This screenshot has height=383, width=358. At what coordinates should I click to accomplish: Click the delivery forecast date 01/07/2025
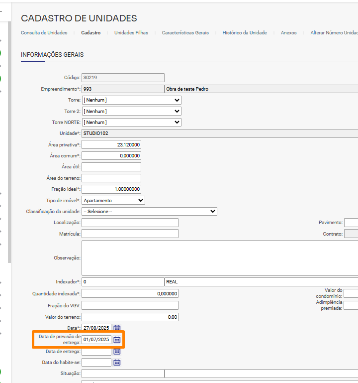[x=96, y=340]
